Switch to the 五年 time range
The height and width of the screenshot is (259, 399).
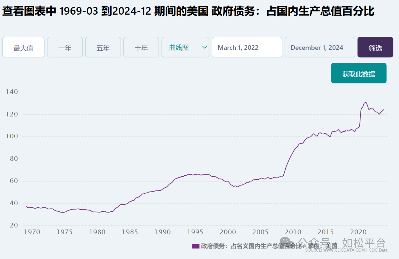(103, 47)
